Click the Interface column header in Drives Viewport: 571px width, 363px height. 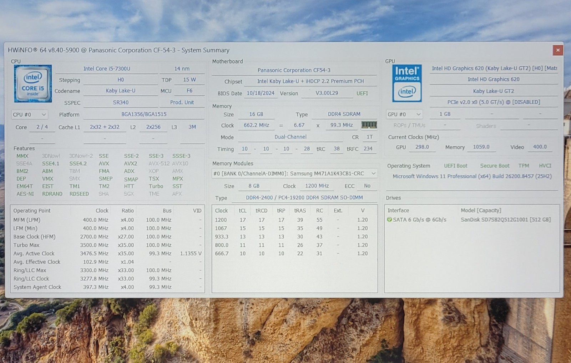click(398, 211)
